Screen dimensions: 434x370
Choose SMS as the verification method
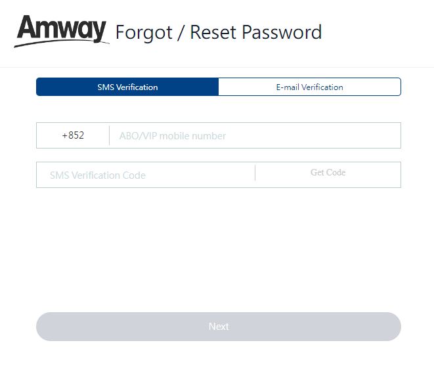pyautogui.click(x=127, y=87)
